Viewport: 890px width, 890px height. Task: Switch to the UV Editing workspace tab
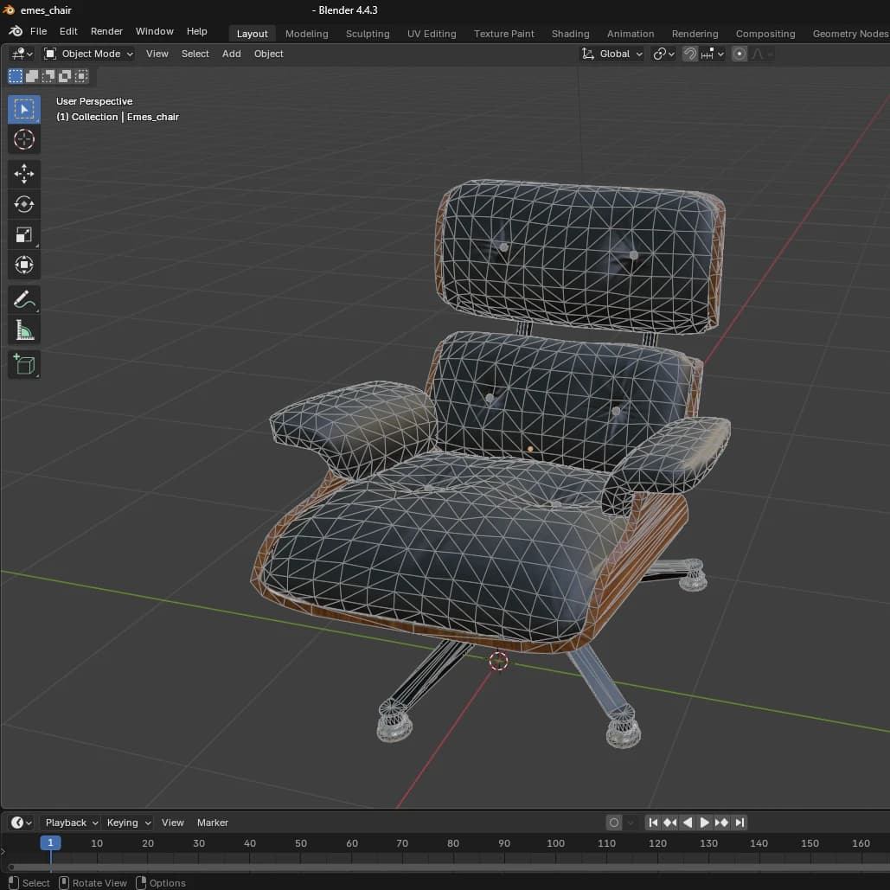click(432, 34)
